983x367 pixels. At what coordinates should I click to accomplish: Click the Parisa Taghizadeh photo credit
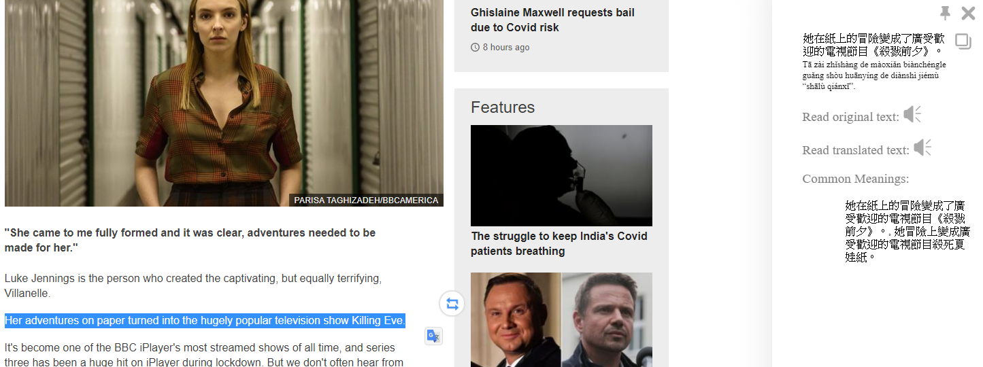point(366,200)
